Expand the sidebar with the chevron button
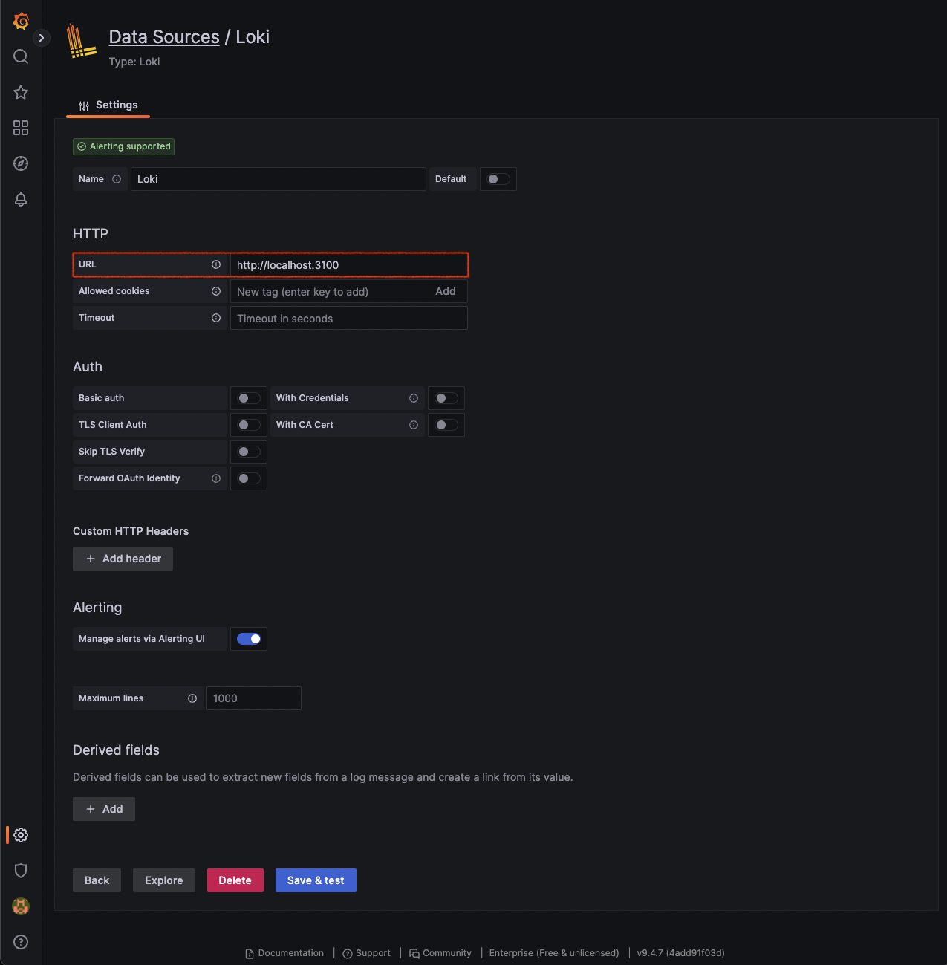This screenshot has width=947, height=965. [x=42, y=38]
